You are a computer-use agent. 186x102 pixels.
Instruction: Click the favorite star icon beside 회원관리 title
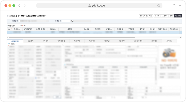tap(8, 16)
